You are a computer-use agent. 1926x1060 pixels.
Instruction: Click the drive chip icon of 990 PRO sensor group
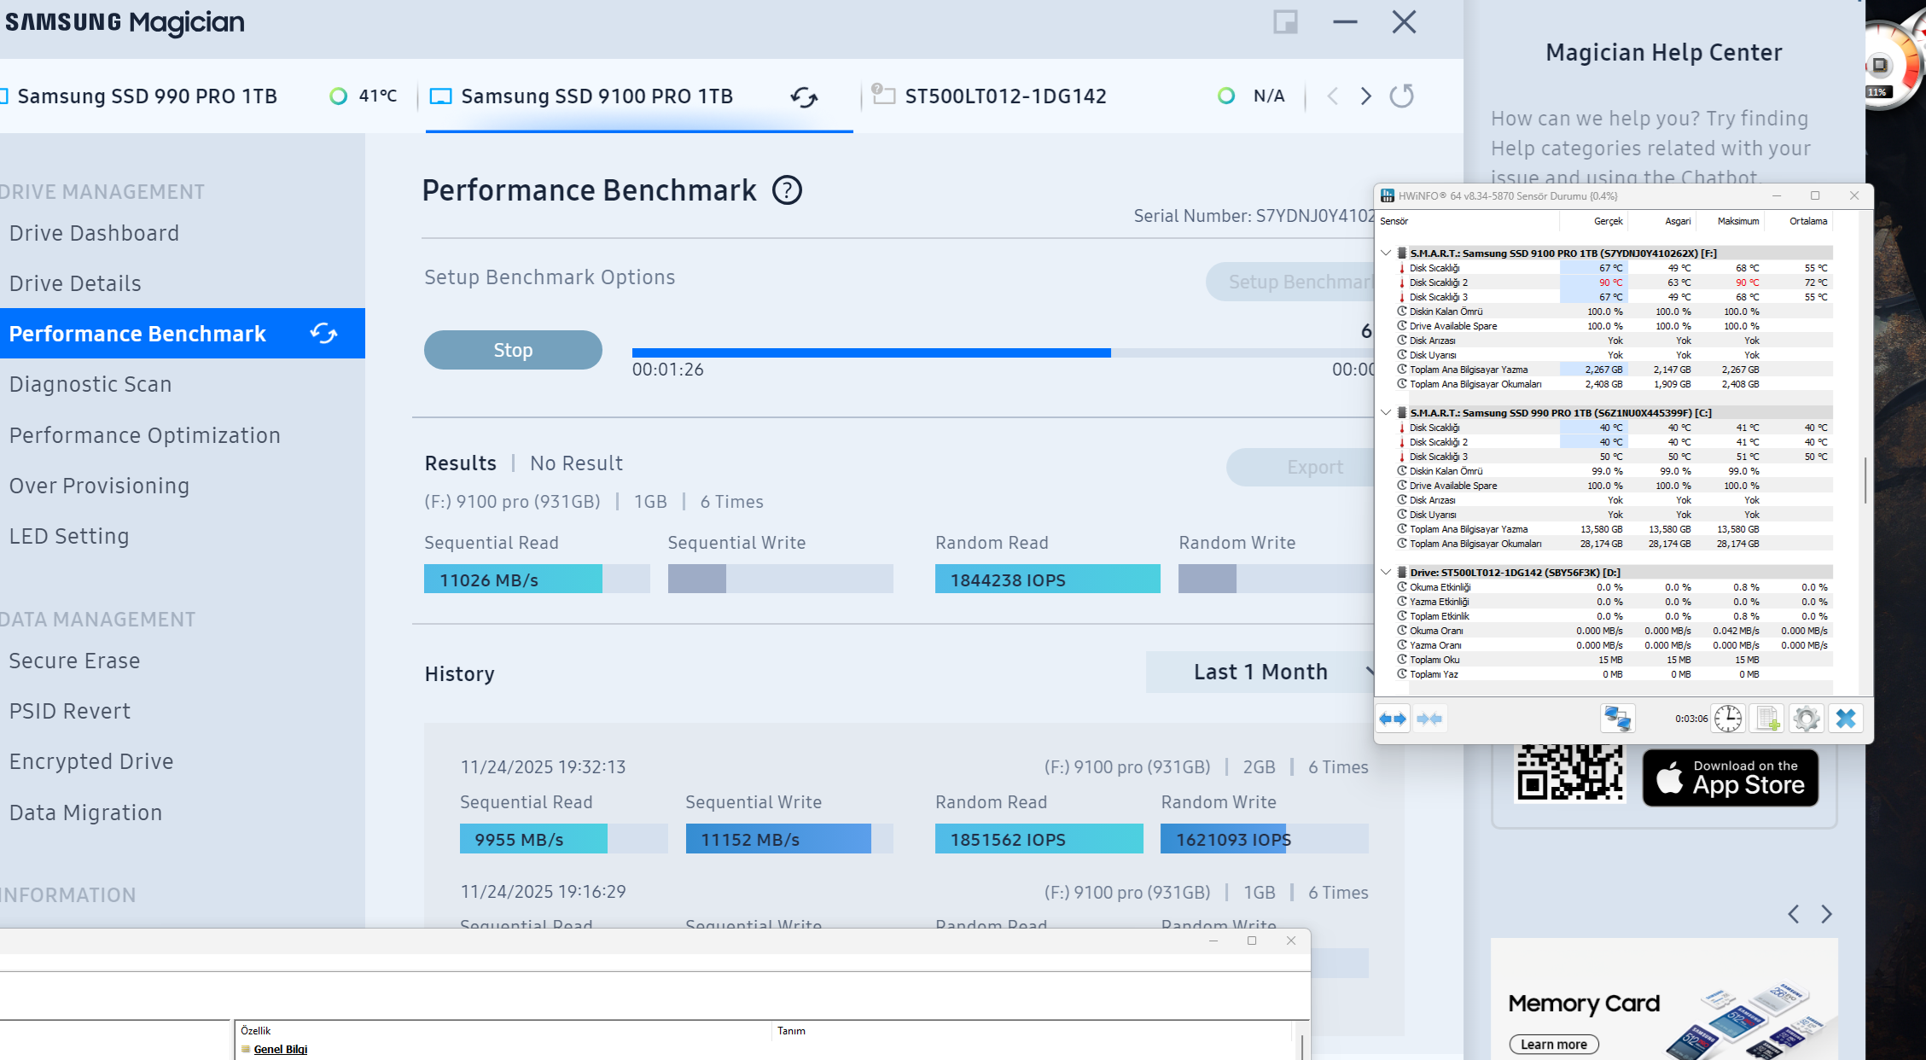pos(1402,413)
